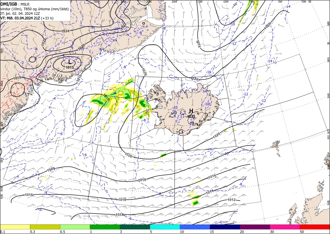Click the yellow 0.1–0.3 legend swatch
Screen dimensions: 330x234
point(15,227)
